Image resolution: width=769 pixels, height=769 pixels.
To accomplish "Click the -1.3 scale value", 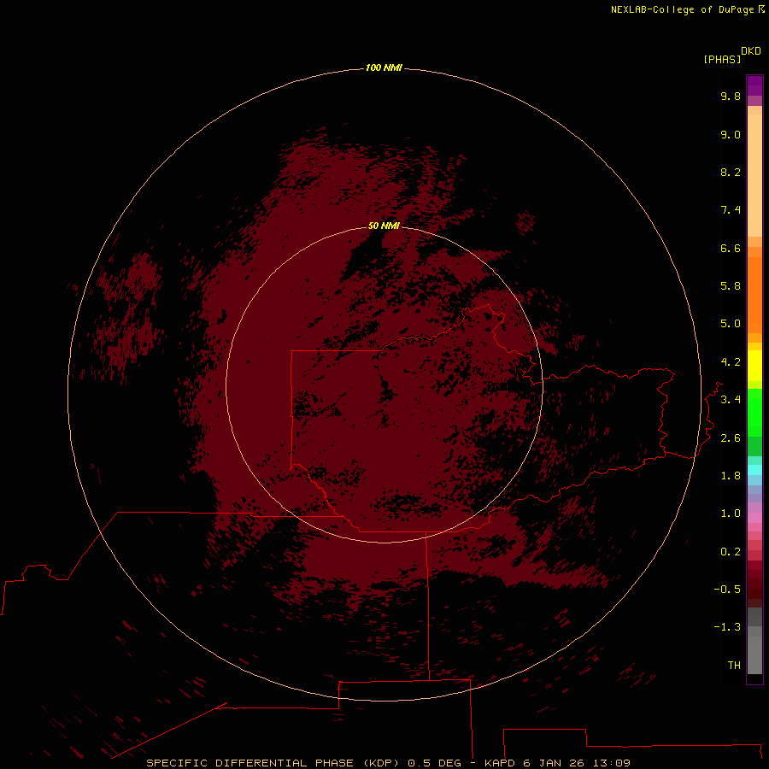I will pyautogui.click(x=727, y=627).
